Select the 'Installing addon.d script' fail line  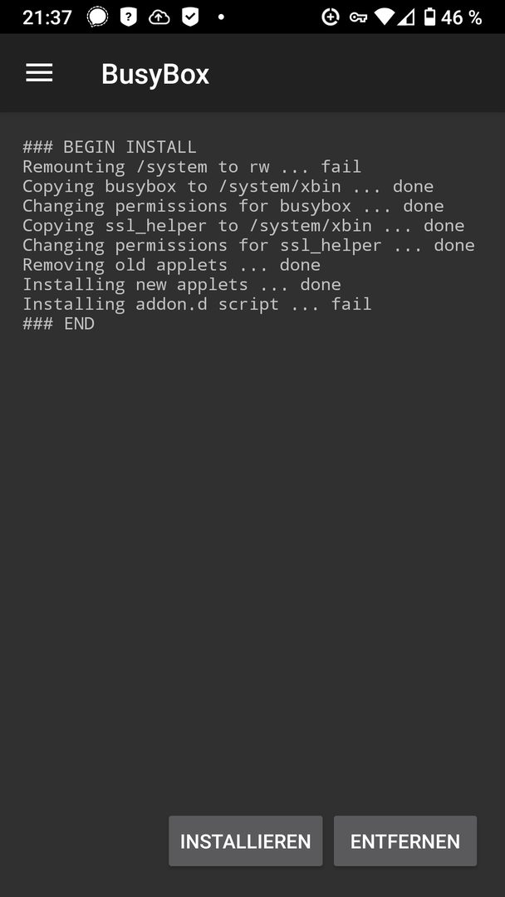198,304
